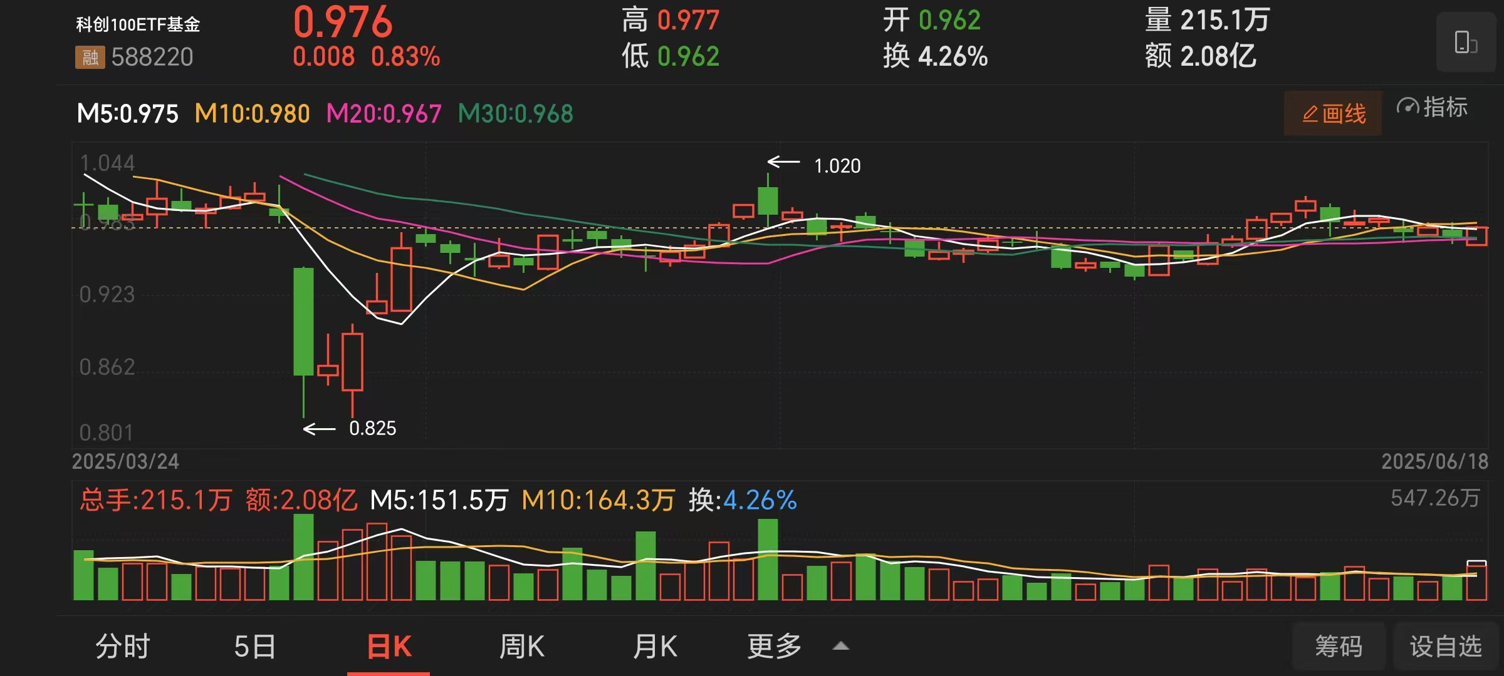Viewport: 1504px width, 676px height.
Task: Click the 开 0.962 open value
Action: click(x=932, y=20)
